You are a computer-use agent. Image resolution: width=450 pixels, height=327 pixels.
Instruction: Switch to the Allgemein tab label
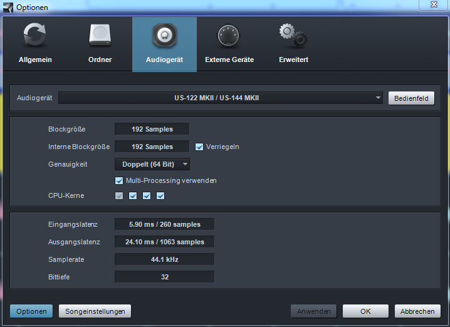[35, 60]
